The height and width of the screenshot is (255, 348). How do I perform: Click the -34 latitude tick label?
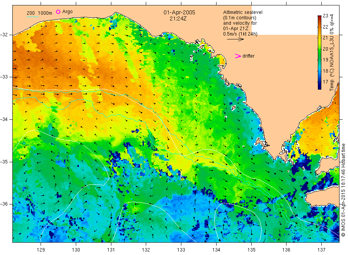(4, 119)
